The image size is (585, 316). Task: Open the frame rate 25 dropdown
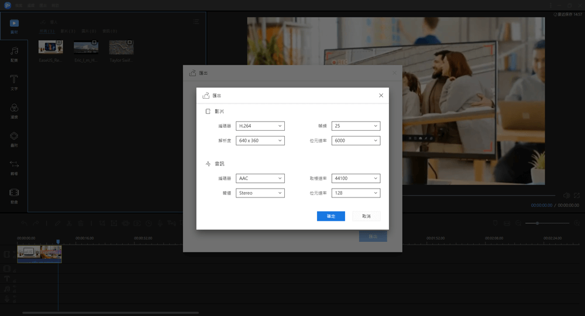point(356,126)
